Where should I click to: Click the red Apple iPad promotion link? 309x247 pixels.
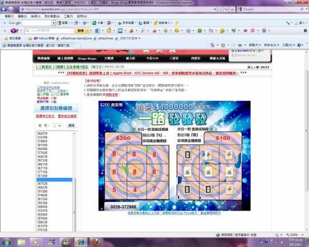[153, 73]
